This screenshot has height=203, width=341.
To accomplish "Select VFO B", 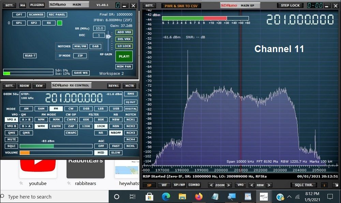I will 12,126.
